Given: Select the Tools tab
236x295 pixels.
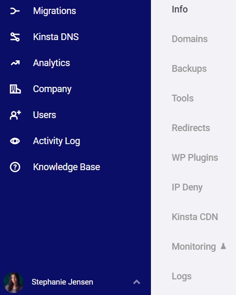Looking at the screenshot, I should pos(183,98).
